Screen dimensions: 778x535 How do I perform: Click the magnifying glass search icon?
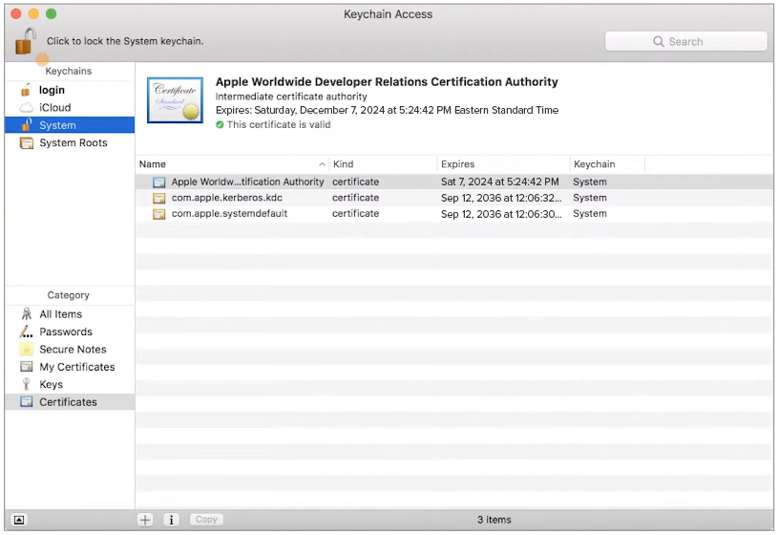click(659, 41)
